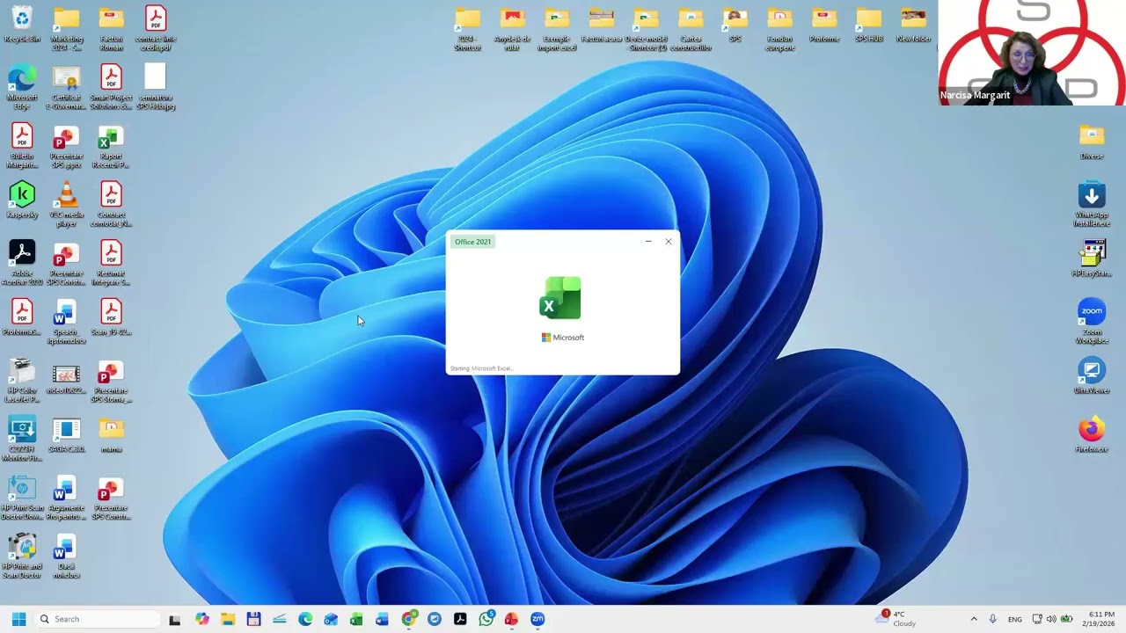
Task: Expand the system tray hidden icons chevron
Action: [x=973, y=619]
